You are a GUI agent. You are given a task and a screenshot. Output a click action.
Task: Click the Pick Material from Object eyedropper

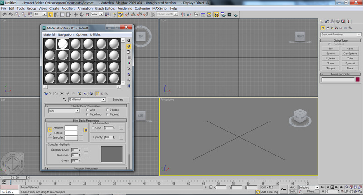click(x=64, y=99)
